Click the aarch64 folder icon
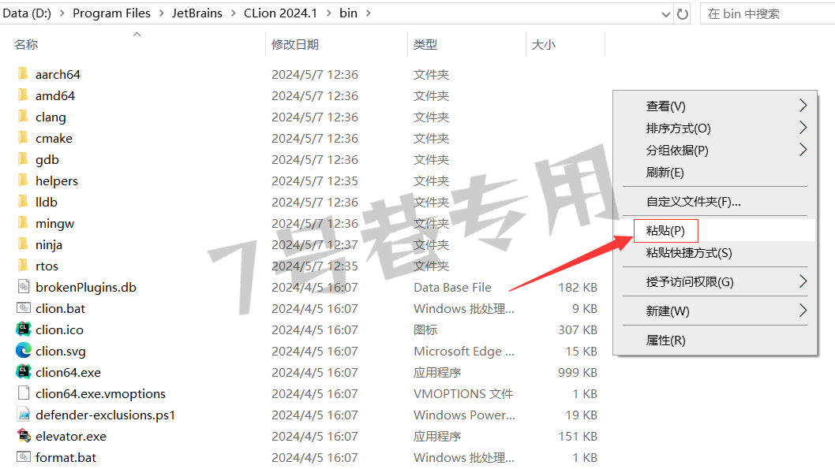835x469 pixels. click(23, 74)
